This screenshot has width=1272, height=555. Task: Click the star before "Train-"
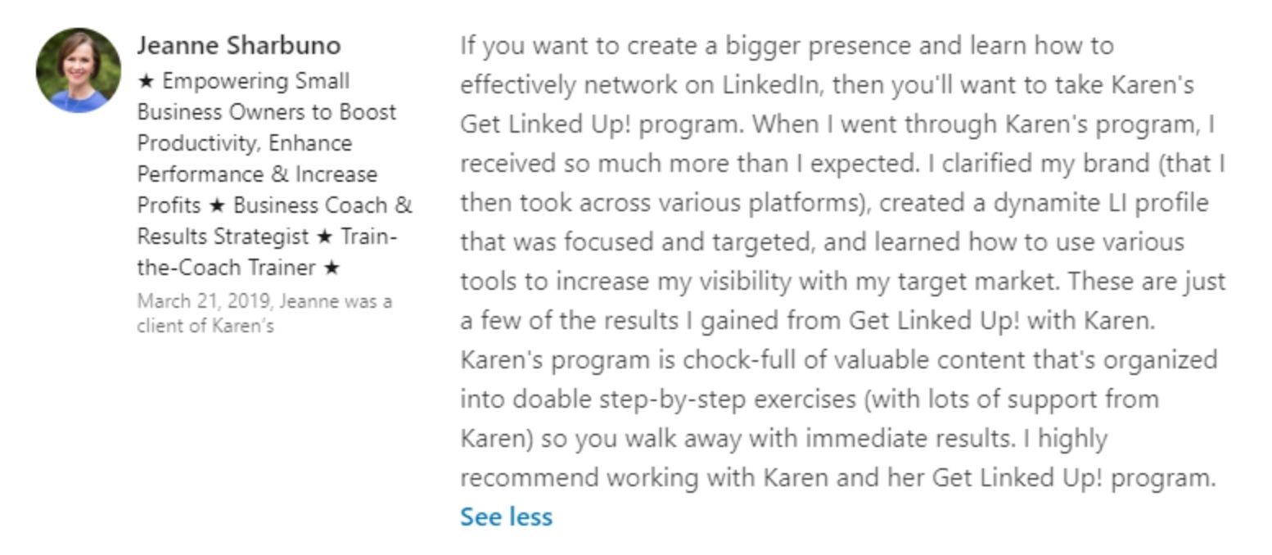324,237
